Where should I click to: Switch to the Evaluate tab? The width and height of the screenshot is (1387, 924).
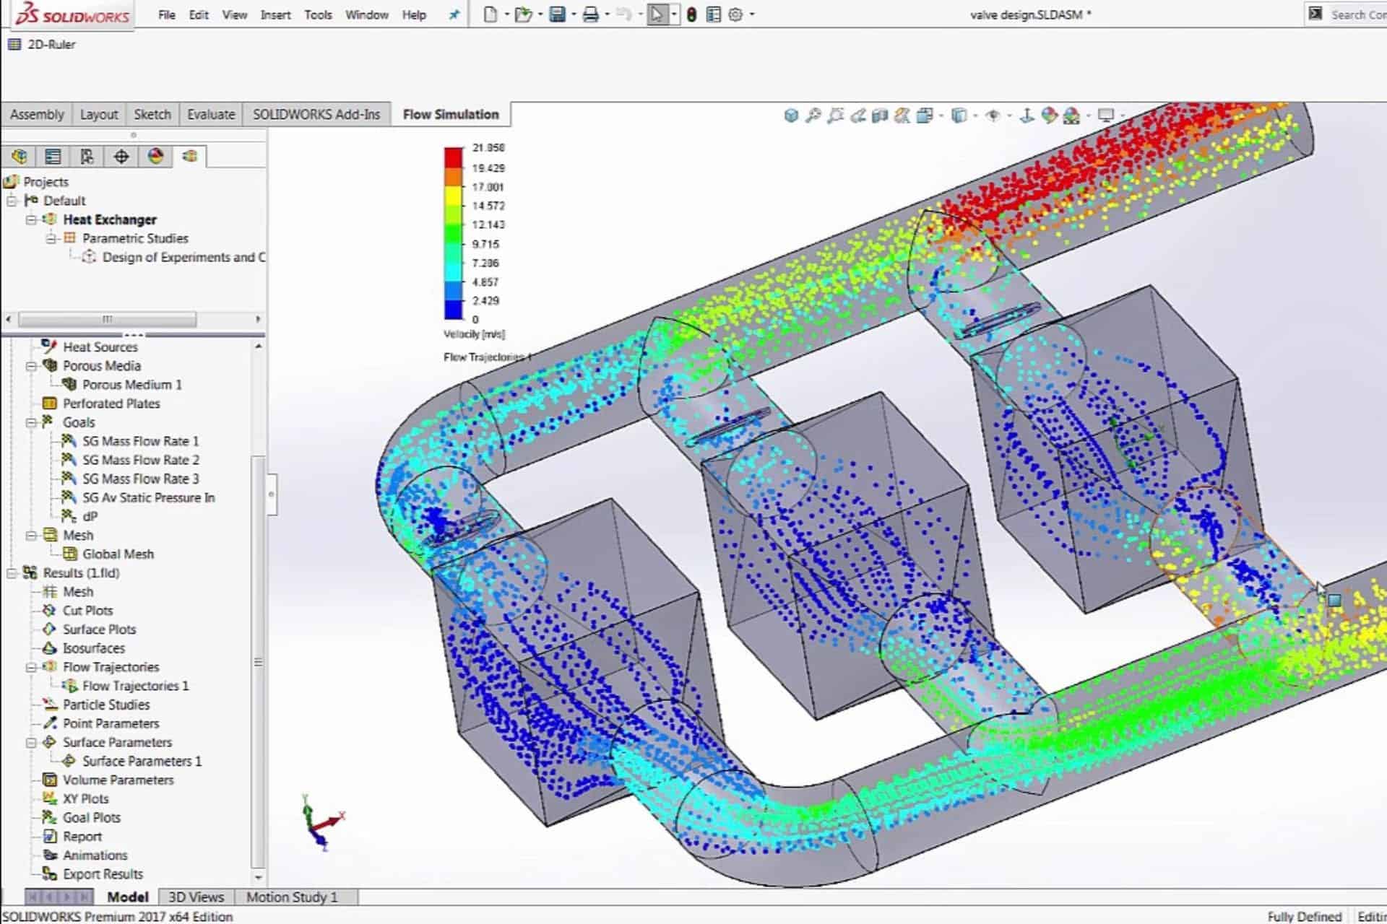tap(210, 114)
